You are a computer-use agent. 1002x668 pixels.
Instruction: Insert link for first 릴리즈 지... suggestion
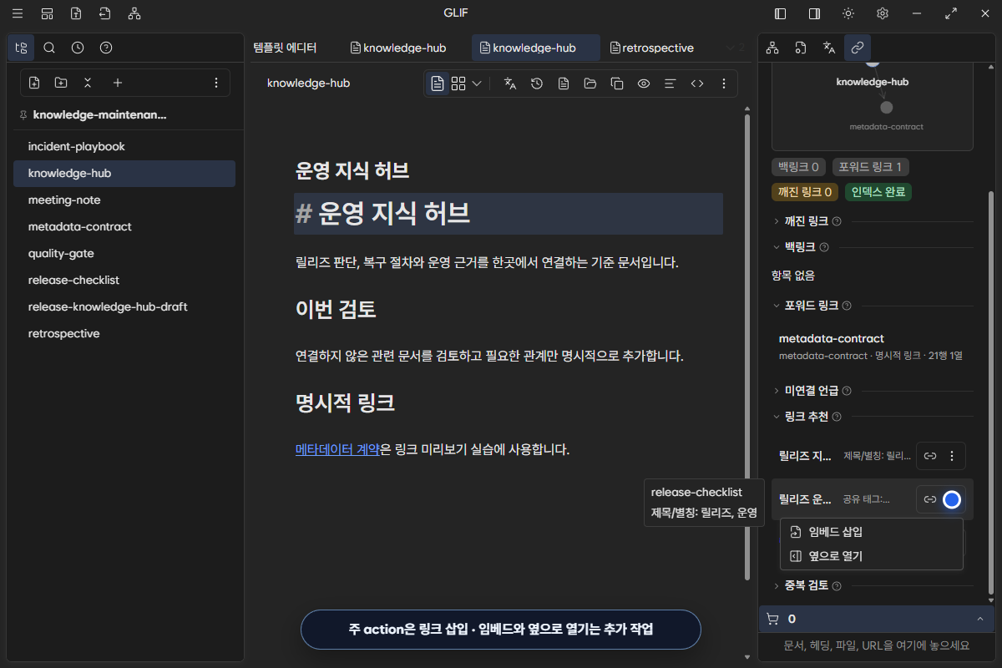point(929,456)
